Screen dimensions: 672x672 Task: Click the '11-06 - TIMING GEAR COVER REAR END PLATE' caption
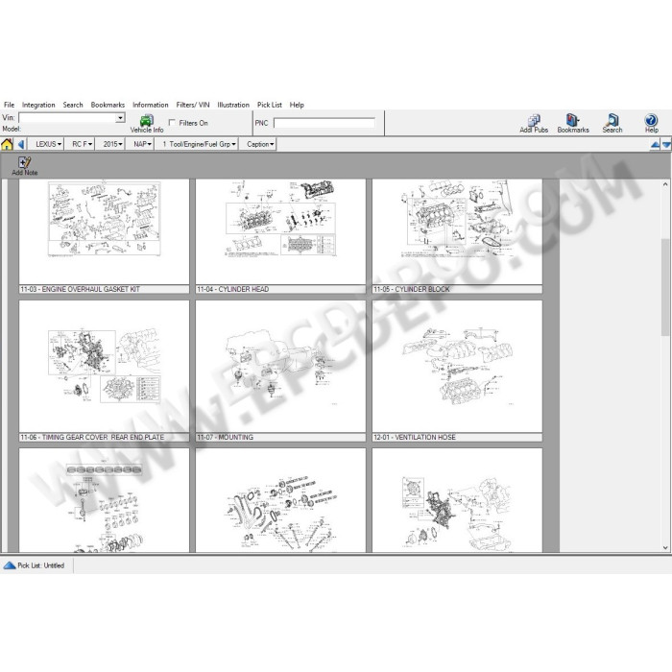point(104,437)
